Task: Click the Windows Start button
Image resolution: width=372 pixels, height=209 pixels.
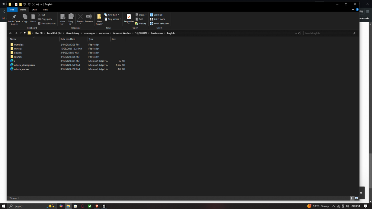Action: click(3, 206)
